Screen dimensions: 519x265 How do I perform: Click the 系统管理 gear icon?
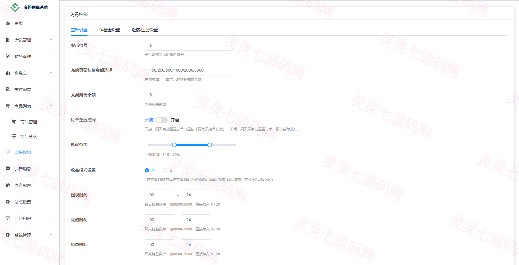8,235
